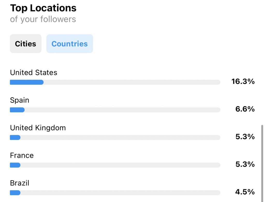Select the 16.3% percentage value
The width and height of the screenshot is (265, 202).
point(243,81)
